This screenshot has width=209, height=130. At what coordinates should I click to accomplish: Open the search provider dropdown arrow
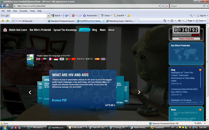207,6
